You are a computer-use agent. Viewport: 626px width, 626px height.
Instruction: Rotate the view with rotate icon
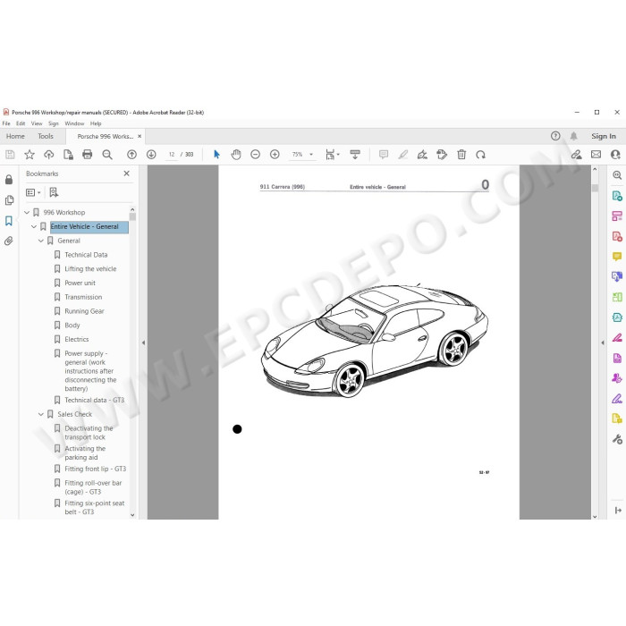tap(481, 155)
